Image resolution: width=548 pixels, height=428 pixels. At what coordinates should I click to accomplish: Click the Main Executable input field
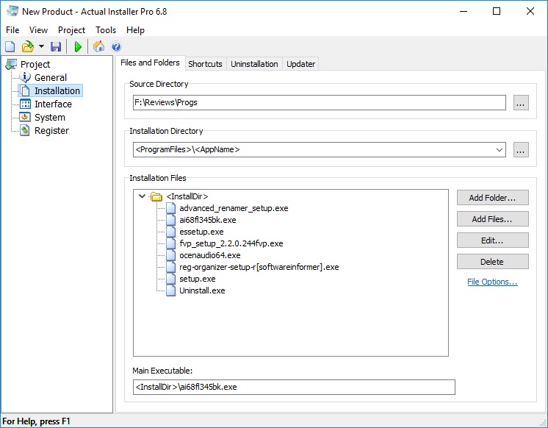(x=294, y=387)
